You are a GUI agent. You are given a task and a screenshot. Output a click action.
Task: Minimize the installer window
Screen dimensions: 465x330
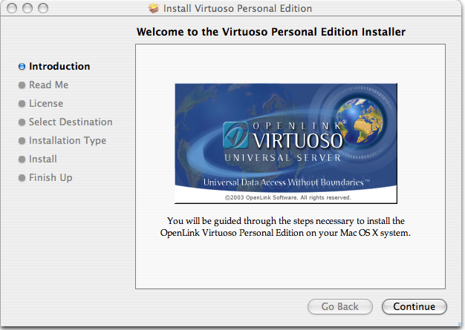coord(27,8)
